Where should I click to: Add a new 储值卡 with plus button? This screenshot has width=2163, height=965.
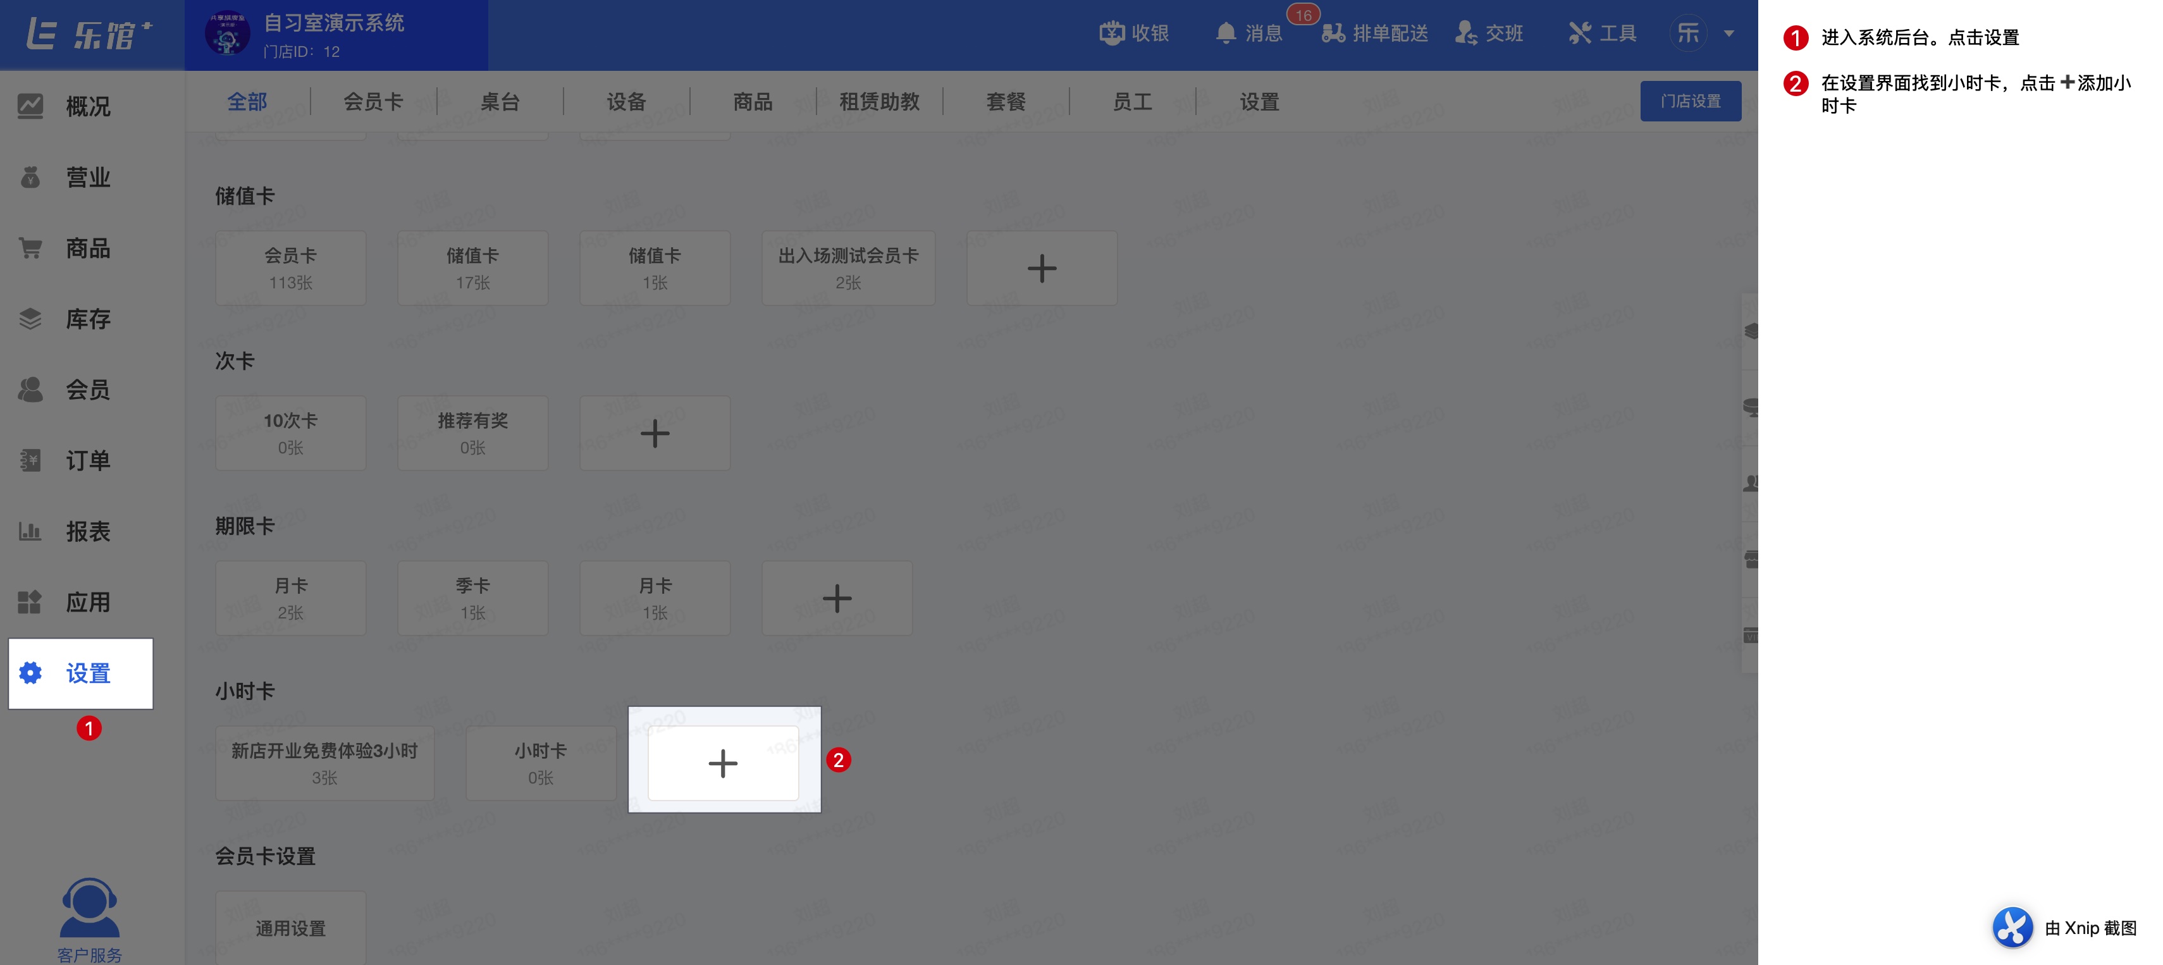coord(1041,268)
